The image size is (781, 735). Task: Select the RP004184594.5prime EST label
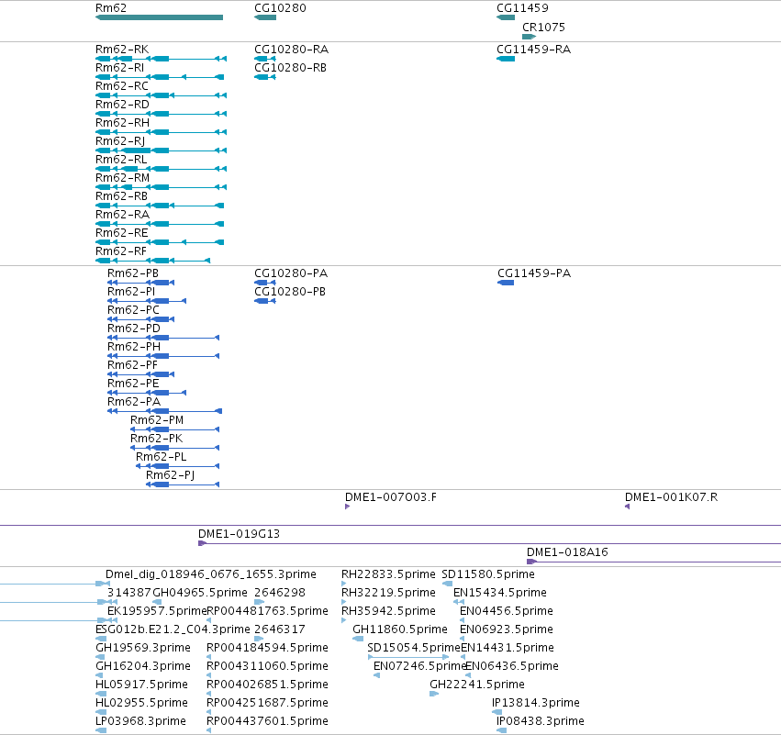point(267,648)
